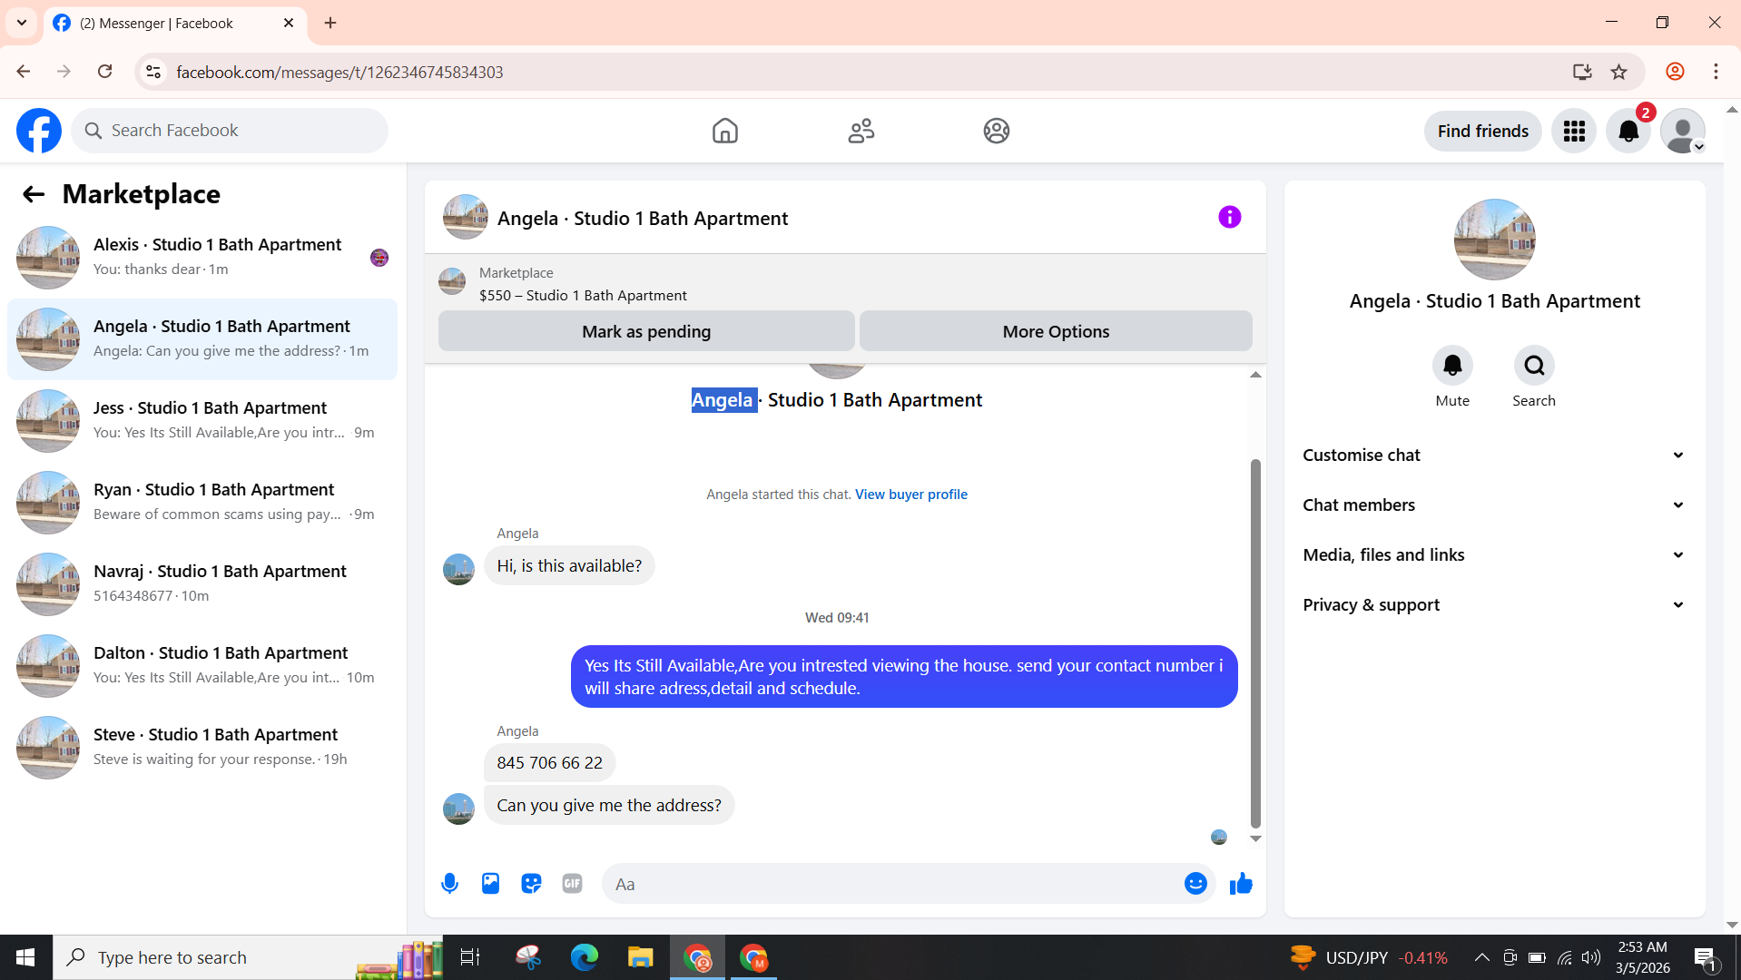The width and height of the screenshot is (1741, 980).
Task: Open the Dalton conversation
Action: [202, 666]
